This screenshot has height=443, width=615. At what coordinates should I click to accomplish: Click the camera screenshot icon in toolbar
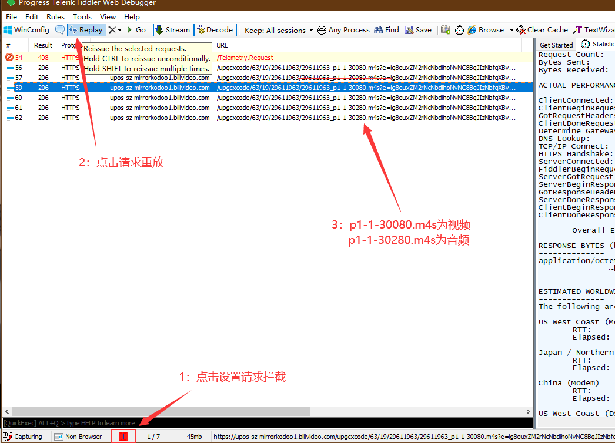pos(446,30)
